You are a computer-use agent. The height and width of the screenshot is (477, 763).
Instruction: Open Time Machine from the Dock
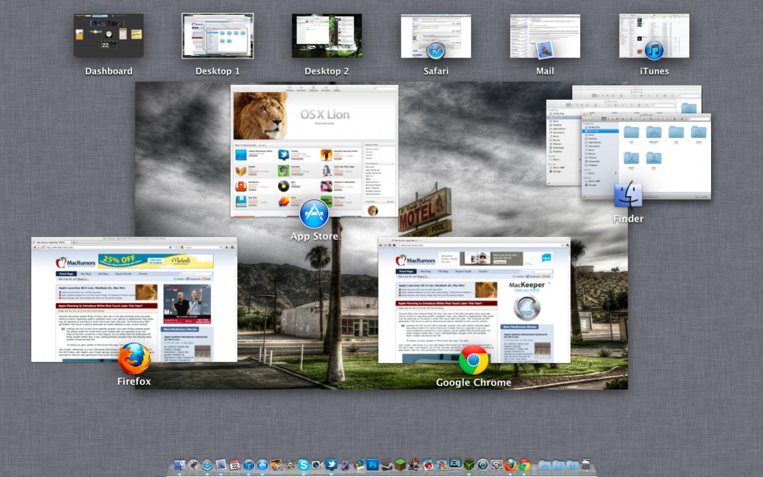coord(483,465)
